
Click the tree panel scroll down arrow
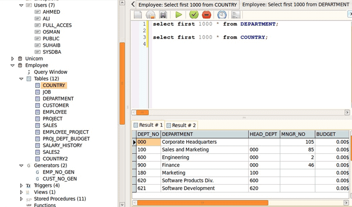click(123, 205)
